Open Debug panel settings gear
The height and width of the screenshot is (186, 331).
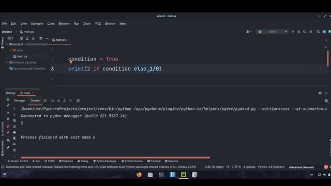(320, 93)
